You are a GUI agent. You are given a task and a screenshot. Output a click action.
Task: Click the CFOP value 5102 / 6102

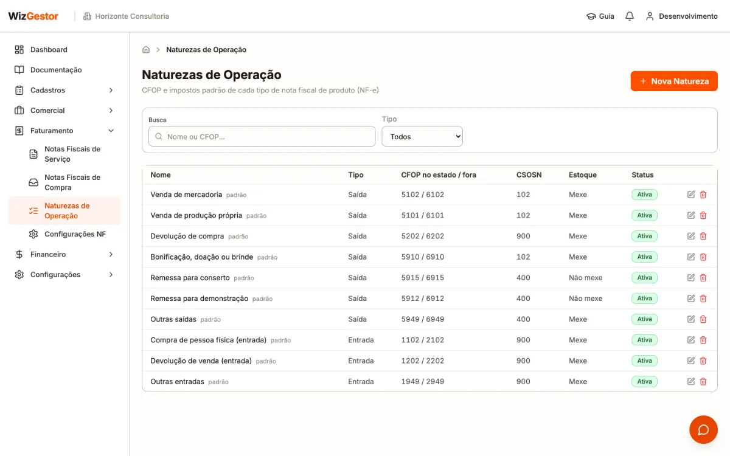pos(423,195)
